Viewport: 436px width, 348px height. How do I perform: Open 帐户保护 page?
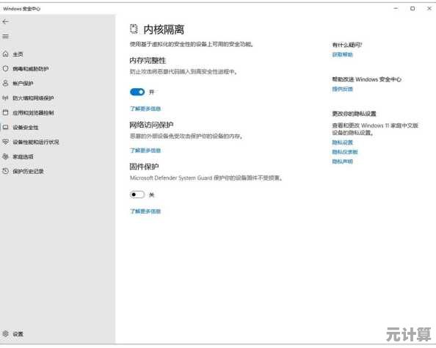coord(23,83)
